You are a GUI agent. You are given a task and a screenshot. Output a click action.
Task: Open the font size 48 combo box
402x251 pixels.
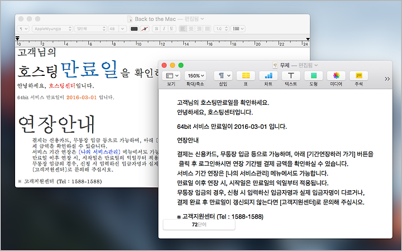pos(117,28)
